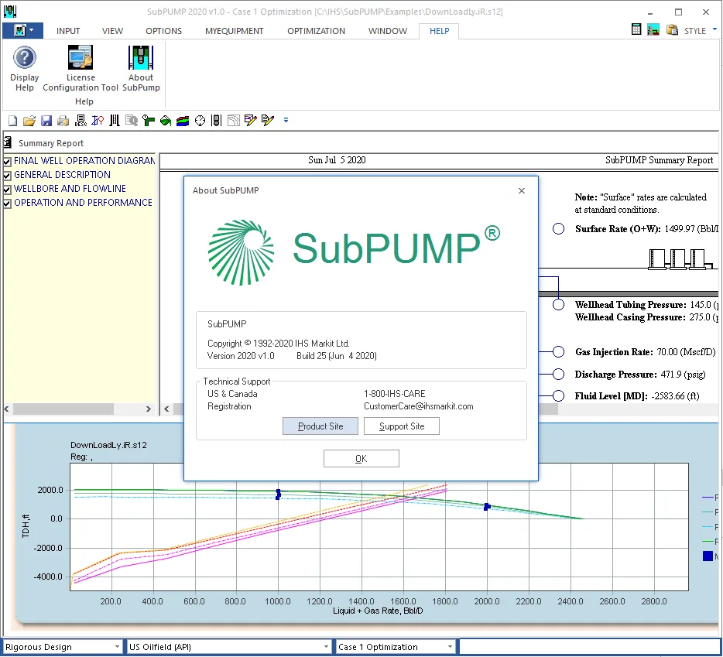Click the Summary Report panel icon

[x=8, y=142]
